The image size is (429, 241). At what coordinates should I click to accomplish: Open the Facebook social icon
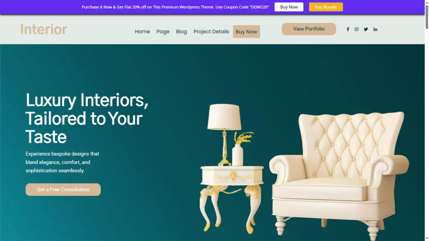pyautogui.click(x=348, y=29)
